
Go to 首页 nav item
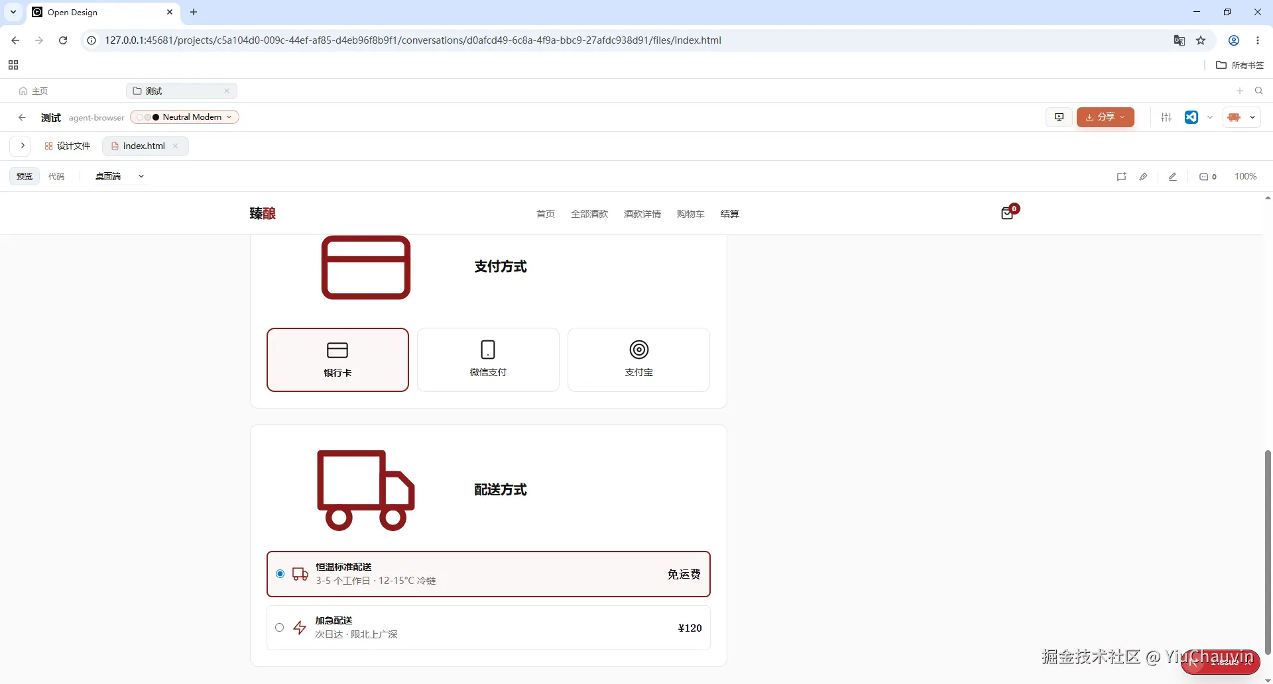point(546,214)
